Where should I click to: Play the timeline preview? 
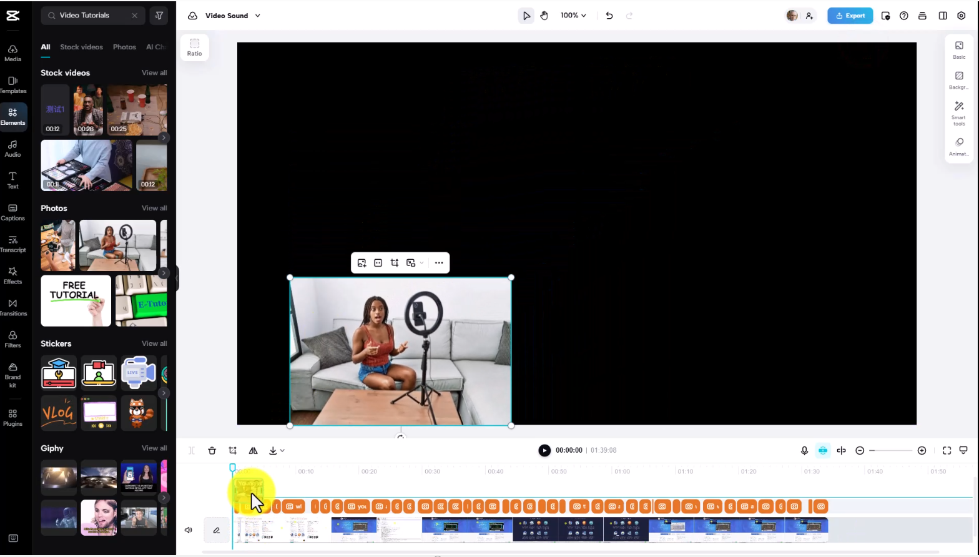tap(544, 450)
